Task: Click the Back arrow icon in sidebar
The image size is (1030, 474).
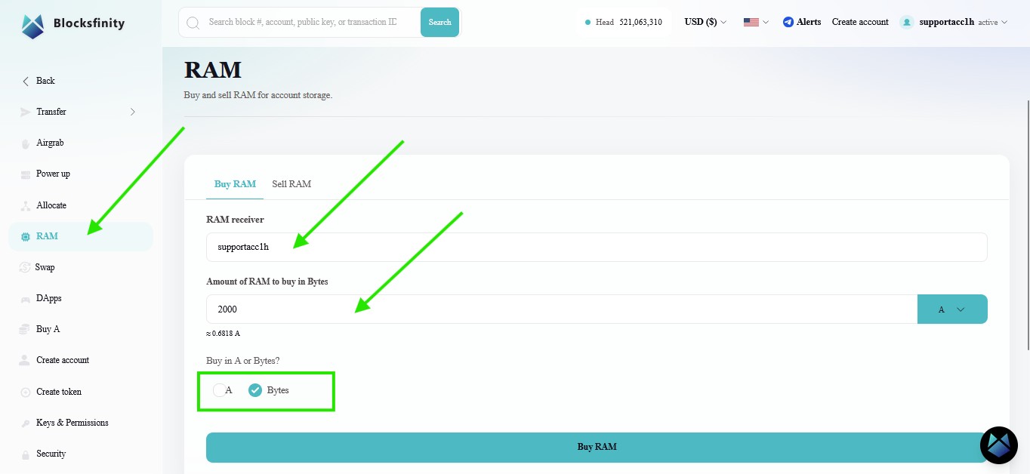Action: 26,81
